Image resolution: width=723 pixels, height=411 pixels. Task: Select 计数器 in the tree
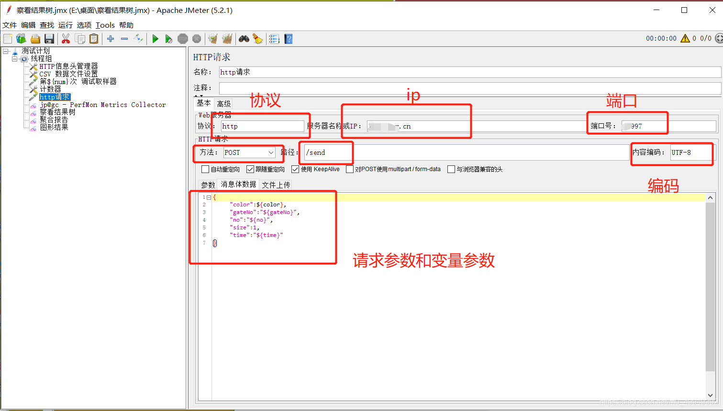click(x=50, y=89)
